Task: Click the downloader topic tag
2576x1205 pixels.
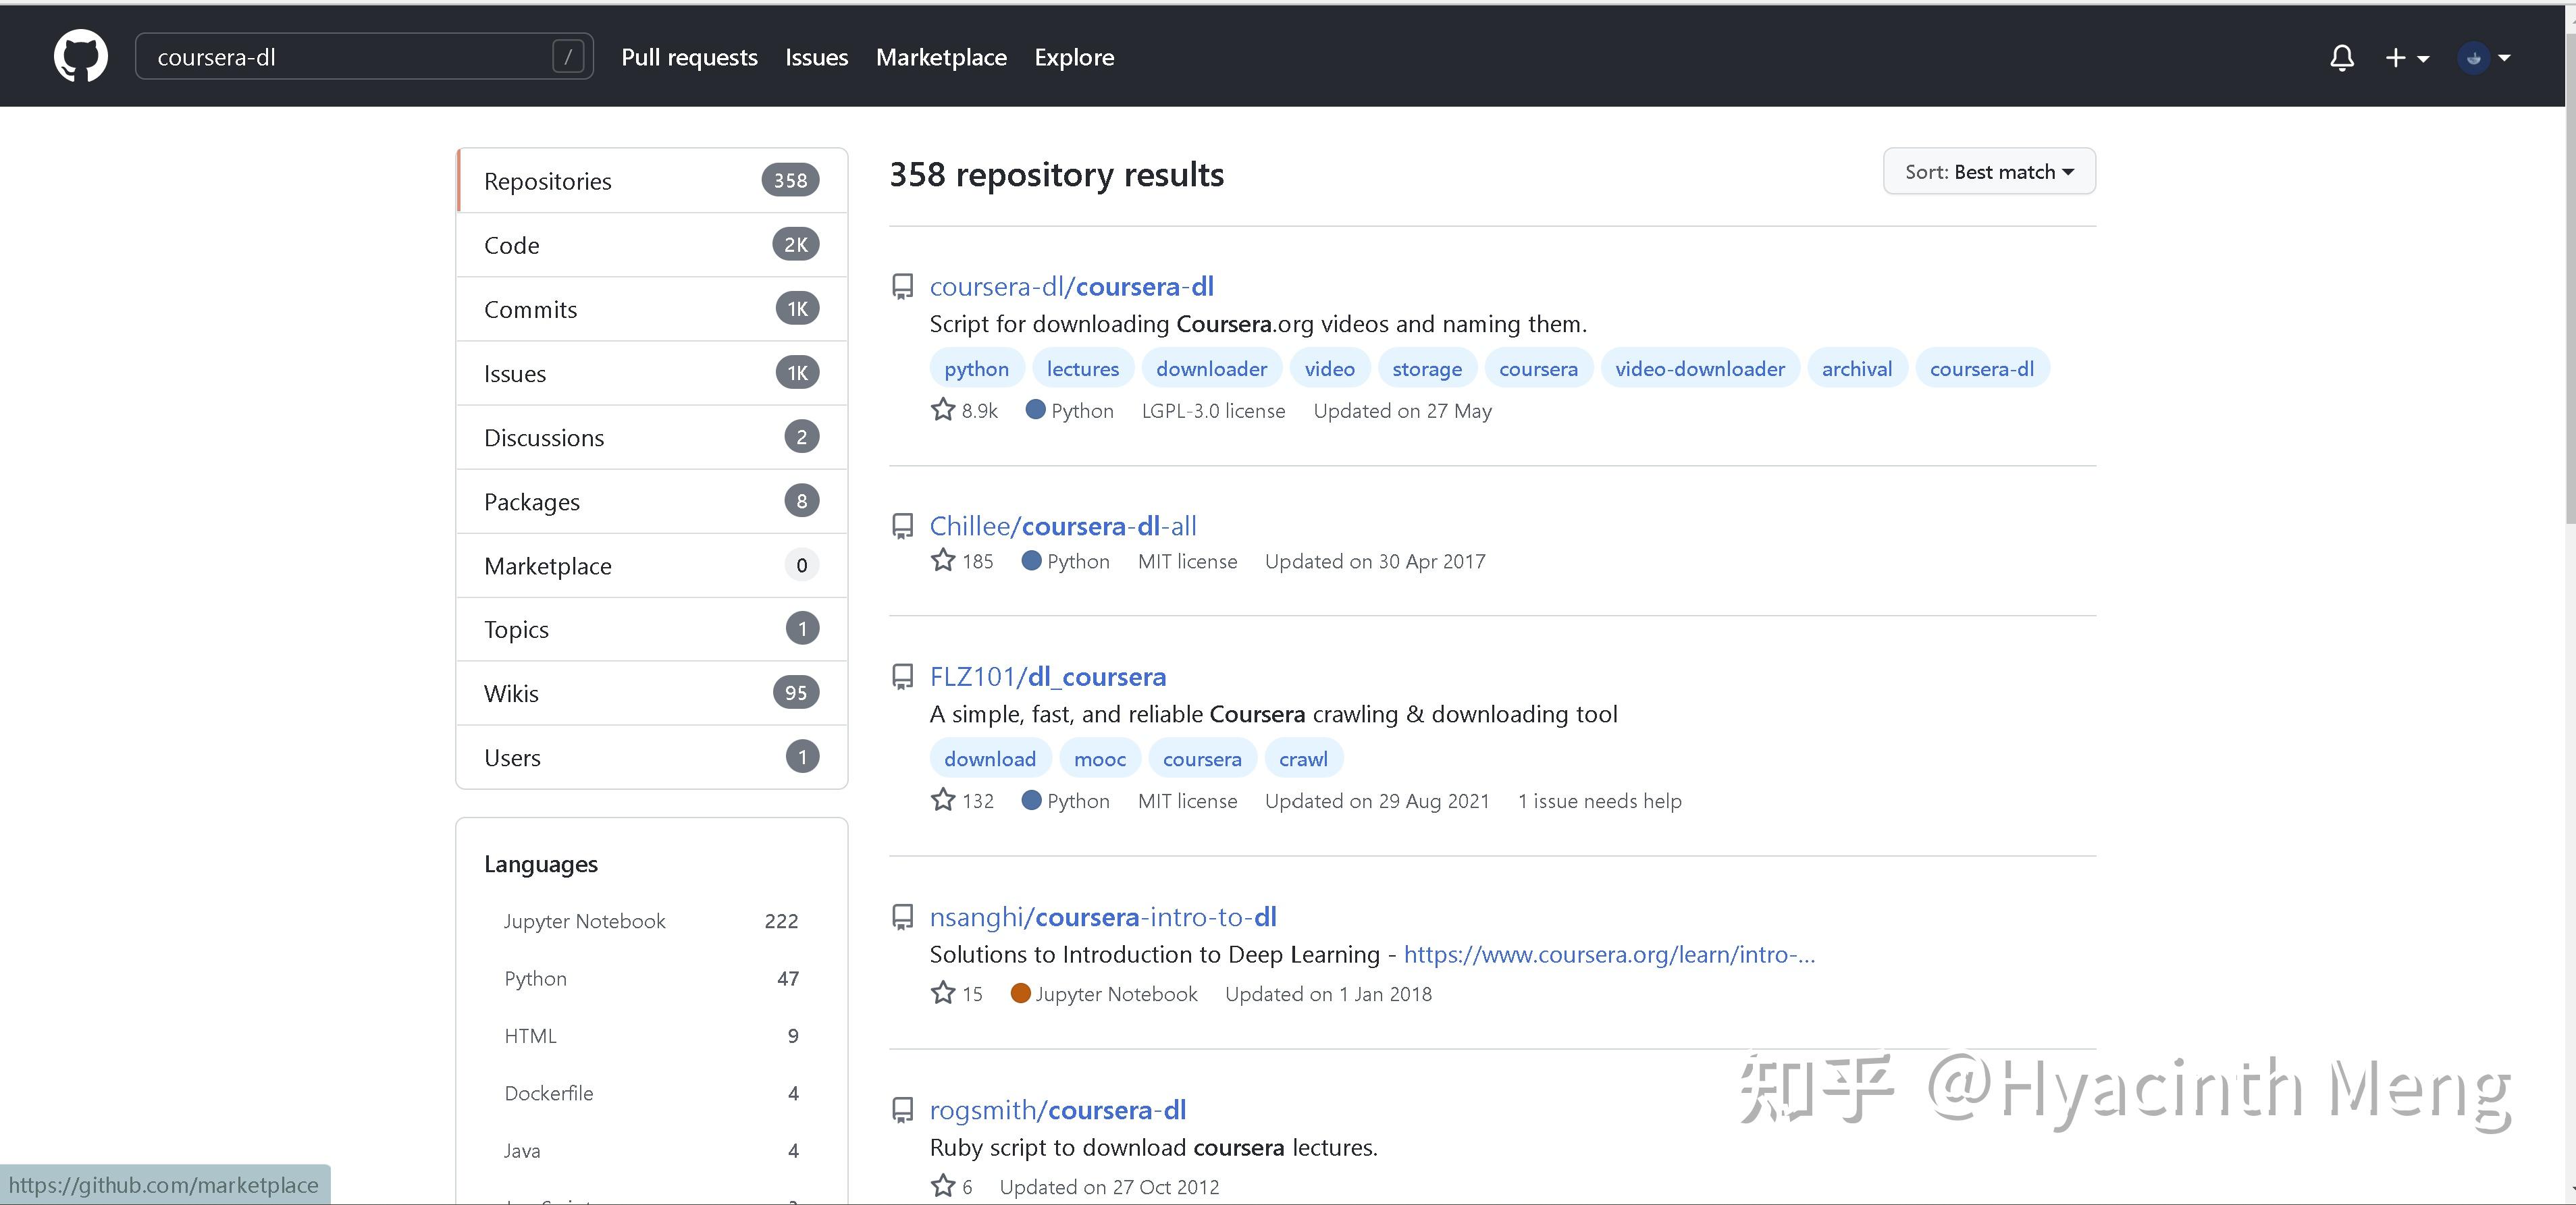Action: pyautogui.click(x=1211, y=369)
